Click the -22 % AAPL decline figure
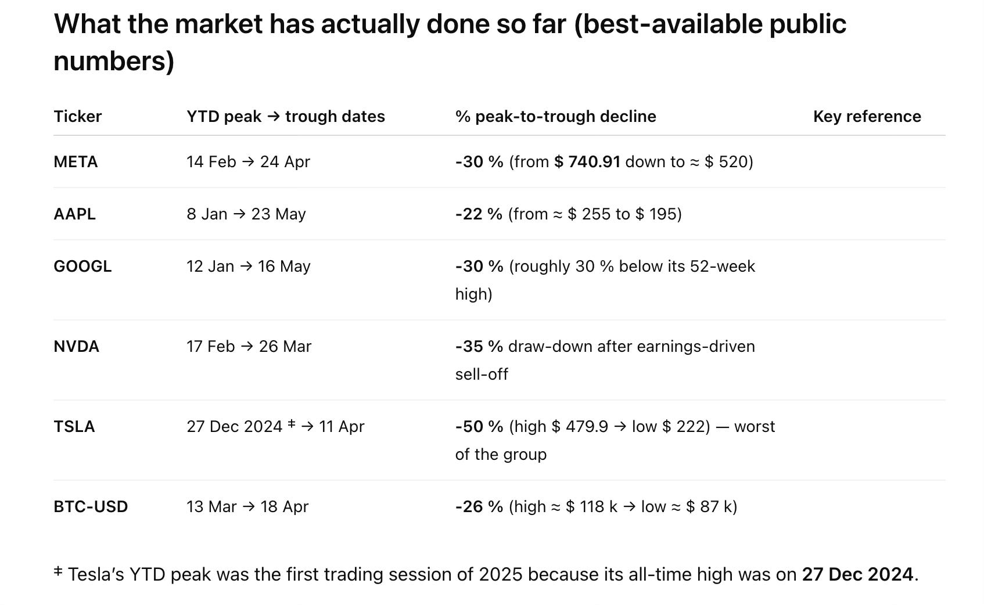This screenshot has height=605, width=984. [479, 214]
